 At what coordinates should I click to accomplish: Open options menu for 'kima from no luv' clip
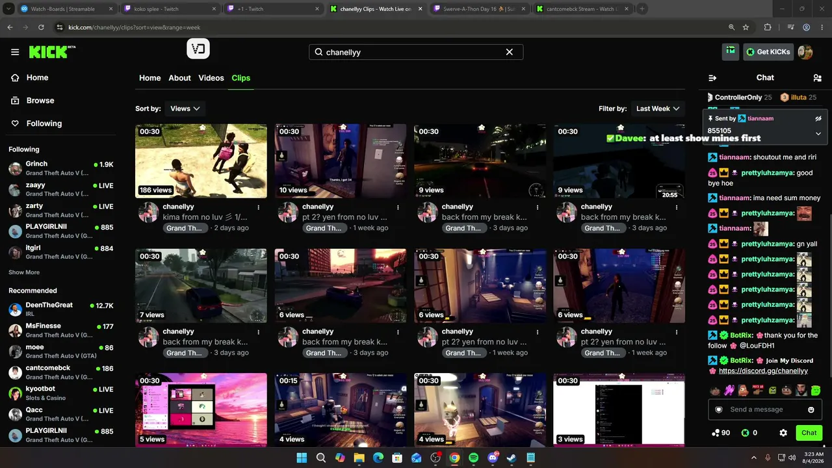click(258, 207)
